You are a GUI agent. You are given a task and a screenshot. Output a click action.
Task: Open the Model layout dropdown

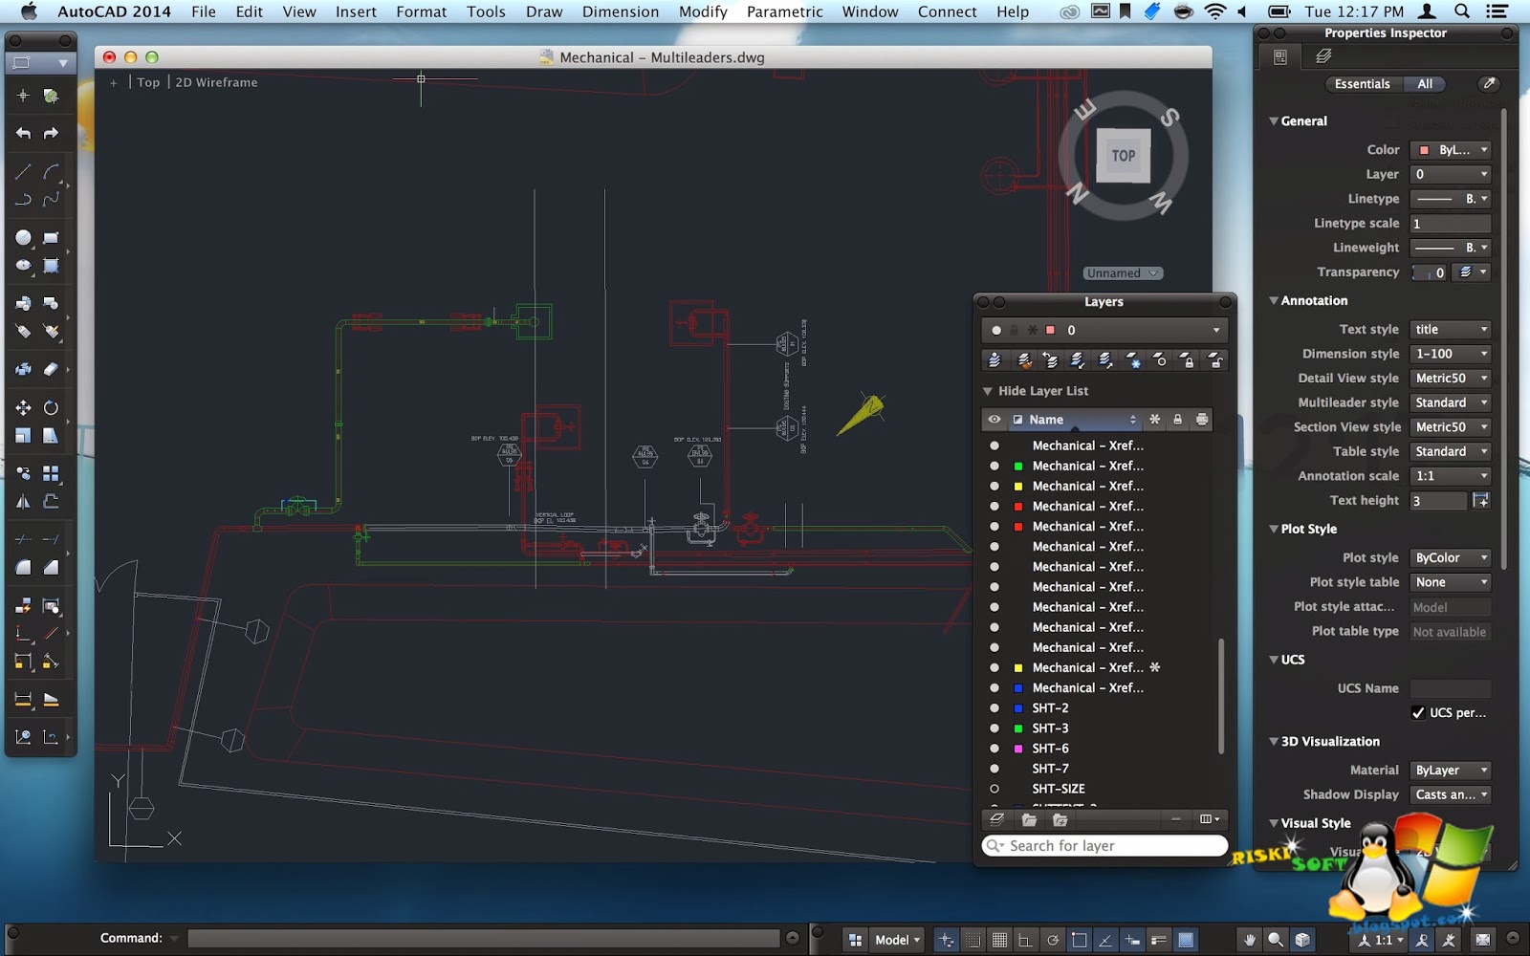[x=897, y=940]
